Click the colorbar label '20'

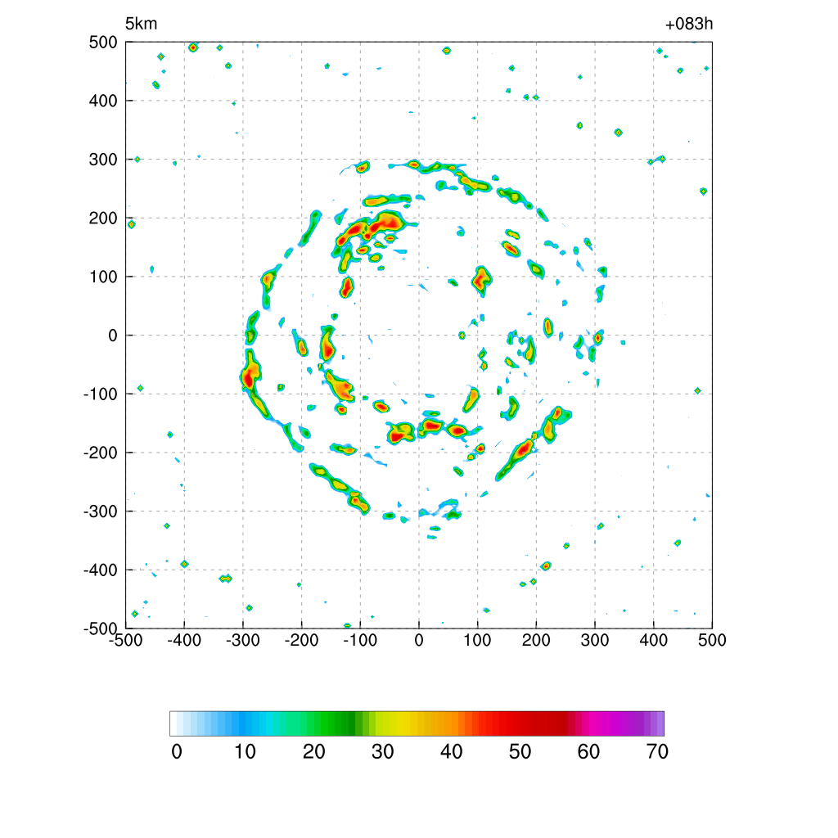click(x=314, y=752)
